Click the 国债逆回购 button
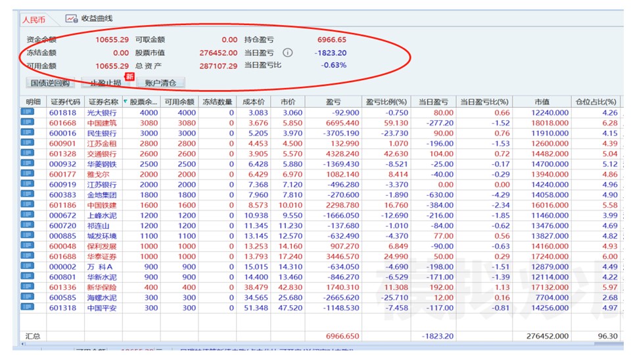 (x=51, y=83)
